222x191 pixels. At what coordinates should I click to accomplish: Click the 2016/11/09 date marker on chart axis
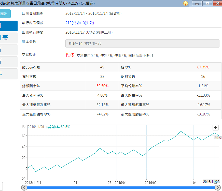point(211,181)
